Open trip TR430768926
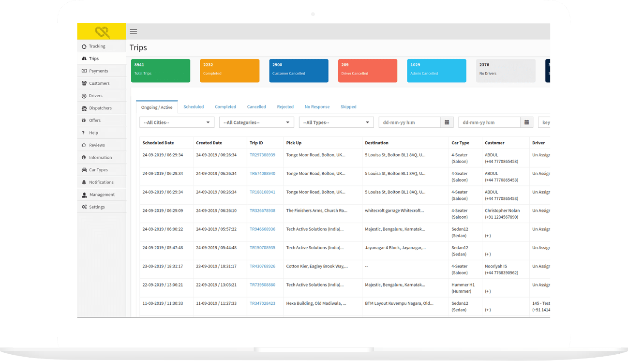The width and height of the screenshot is (628, 361). pyautogui.click(x=262, y=267)
